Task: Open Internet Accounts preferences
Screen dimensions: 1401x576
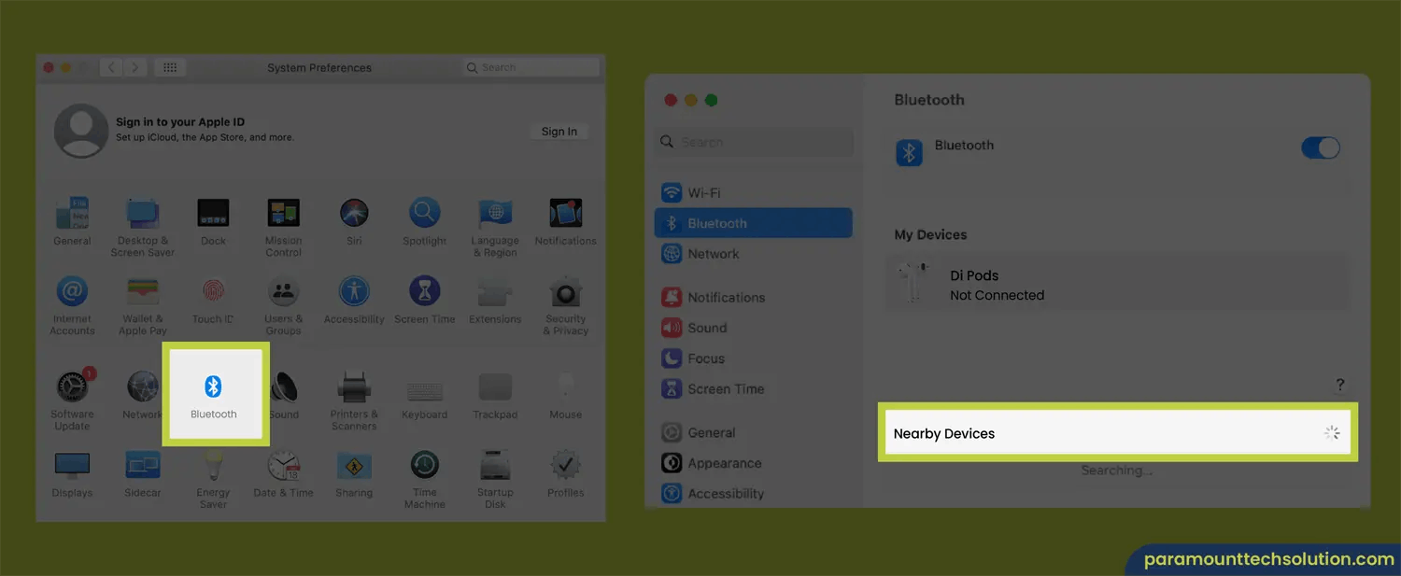Action: click(72, 304)
